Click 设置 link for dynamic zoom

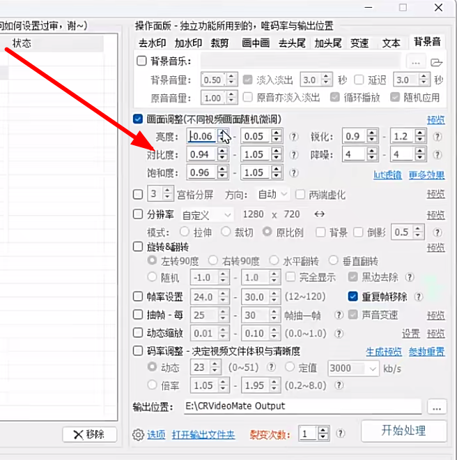(x=411, y=334)
